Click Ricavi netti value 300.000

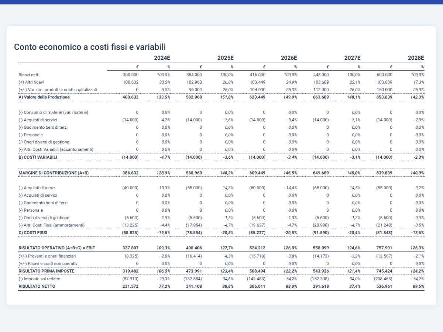coord(131,75)
